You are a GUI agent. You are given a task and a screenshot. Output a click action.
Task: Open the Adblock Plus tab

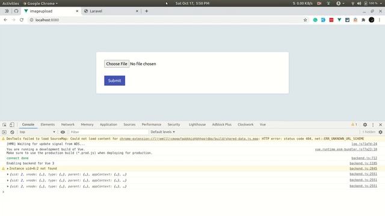click(x=222, y=124)
